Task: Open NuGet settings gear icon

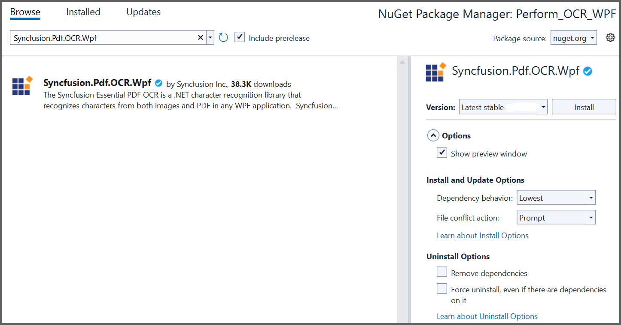Action: tap(610, 38)
